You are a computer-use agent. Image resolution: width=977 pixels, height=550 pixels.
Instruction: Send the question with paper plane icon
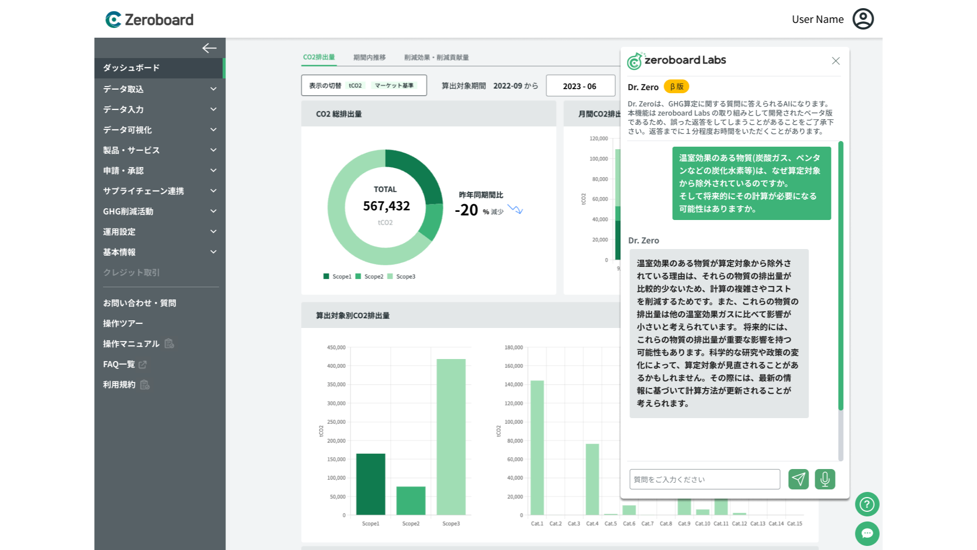[x=798, y=479]
